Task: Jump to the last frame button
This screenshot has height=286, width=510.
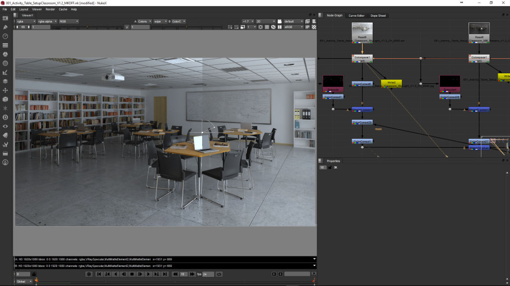Action: 165,274
